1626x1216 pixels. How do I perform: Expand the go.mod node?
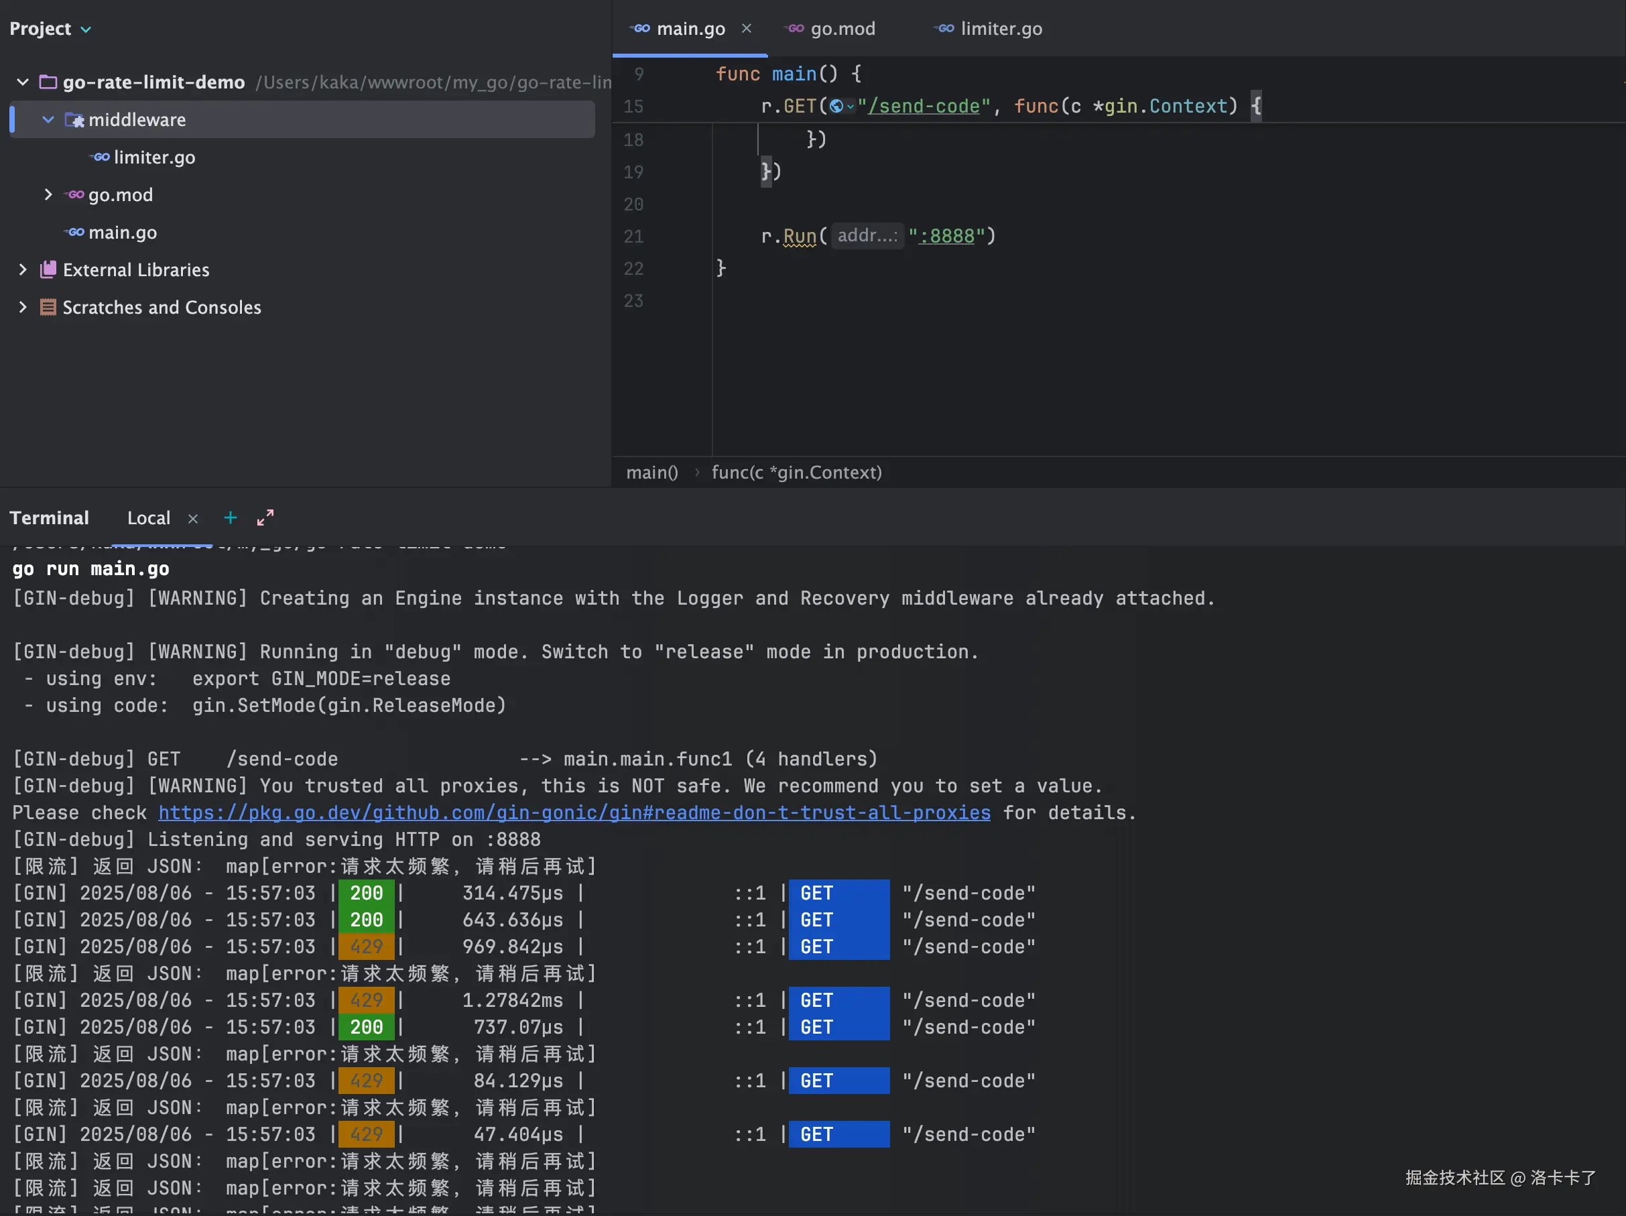click(48, 195)
